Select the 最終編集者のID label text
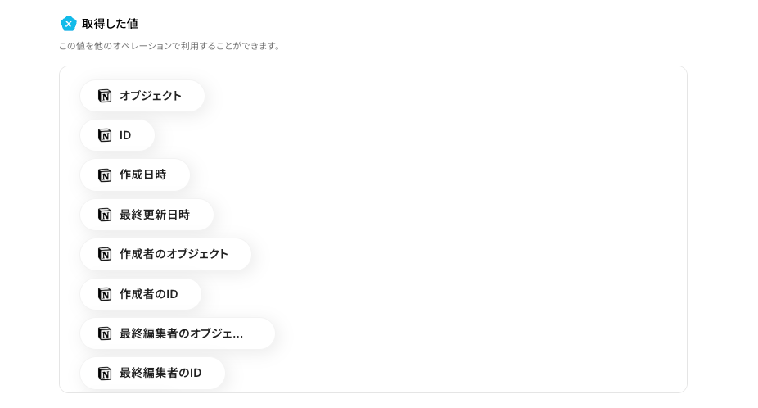758x408 pixels. click(x=160, y=373)
